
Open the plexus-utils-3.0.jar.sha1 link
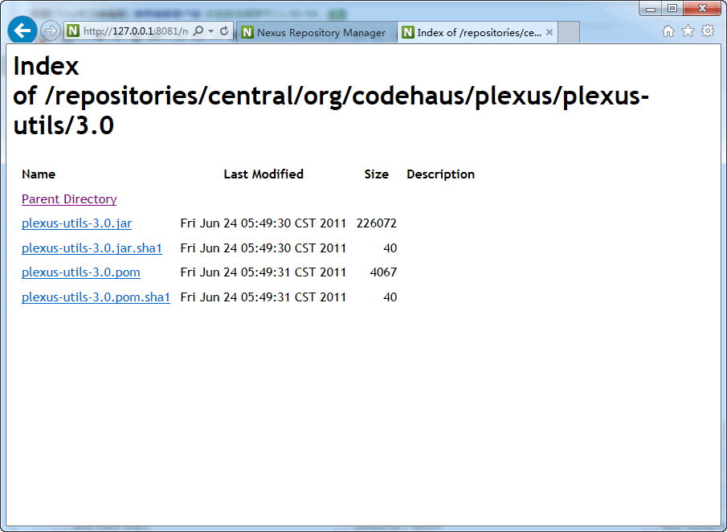tap(92, 248)
